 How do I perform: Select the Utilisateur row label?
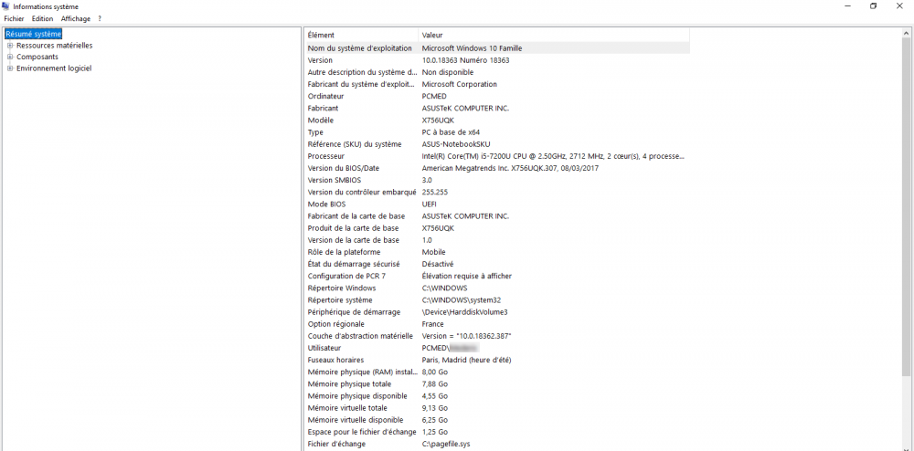[324, 348]
